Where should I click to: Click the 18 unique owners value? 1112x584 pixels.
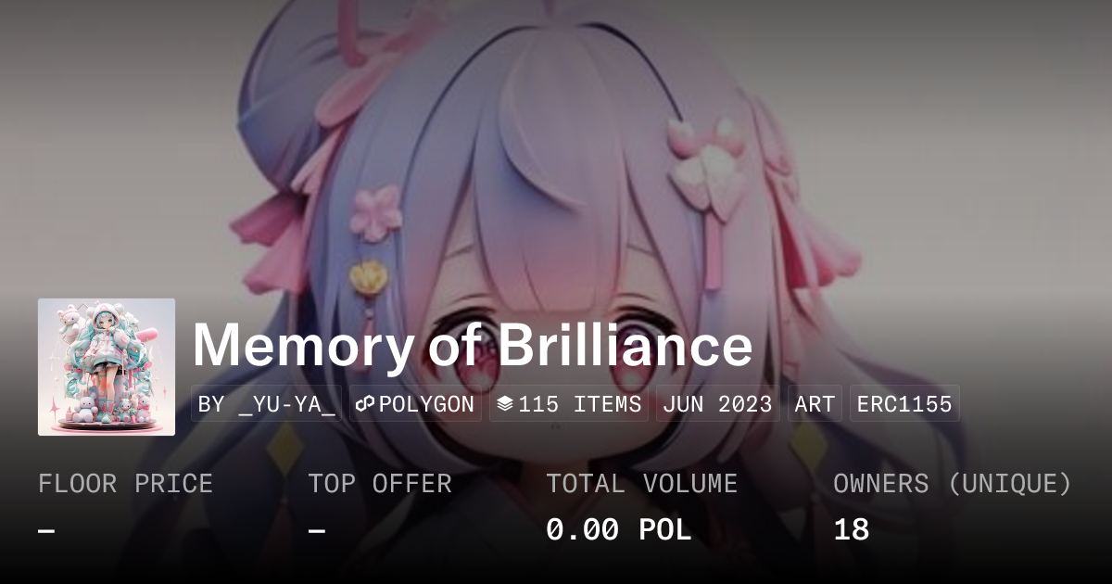click(x=852, y=530)
